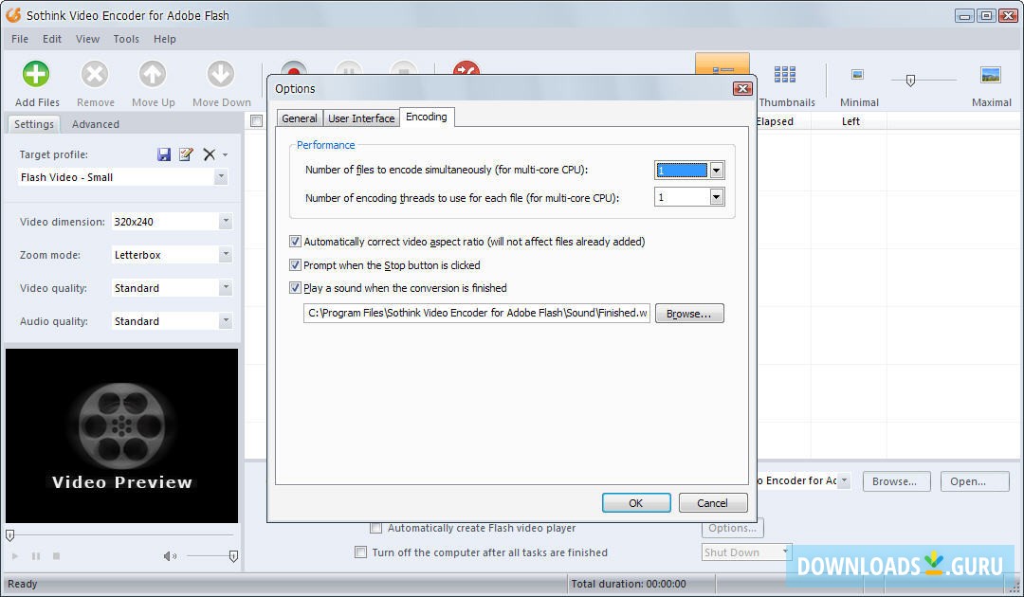The height and width of the screenshot is (597, 1024).
Task: Click the preview volume slider handle
Action: [233, 556]
